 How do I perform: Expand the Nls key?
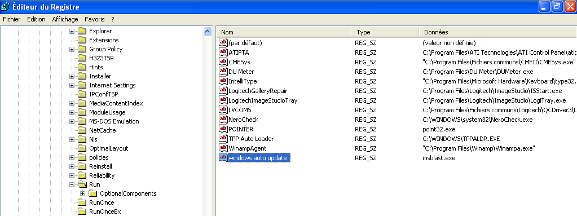point(72,139)
